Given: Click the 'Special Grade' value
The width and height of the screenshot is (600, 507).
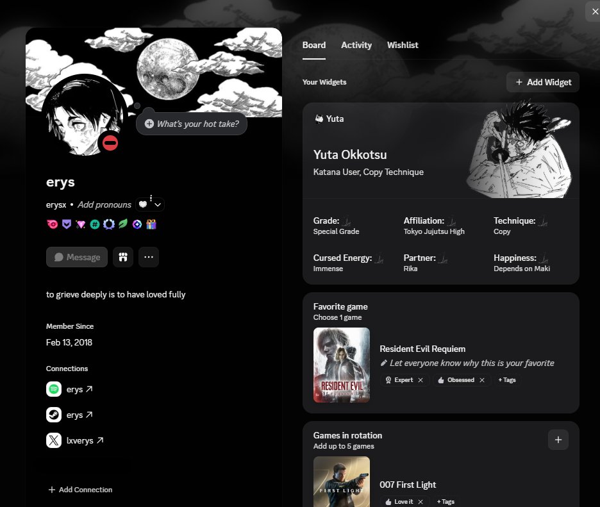Looking at the screenshot, I should (337, 231).
